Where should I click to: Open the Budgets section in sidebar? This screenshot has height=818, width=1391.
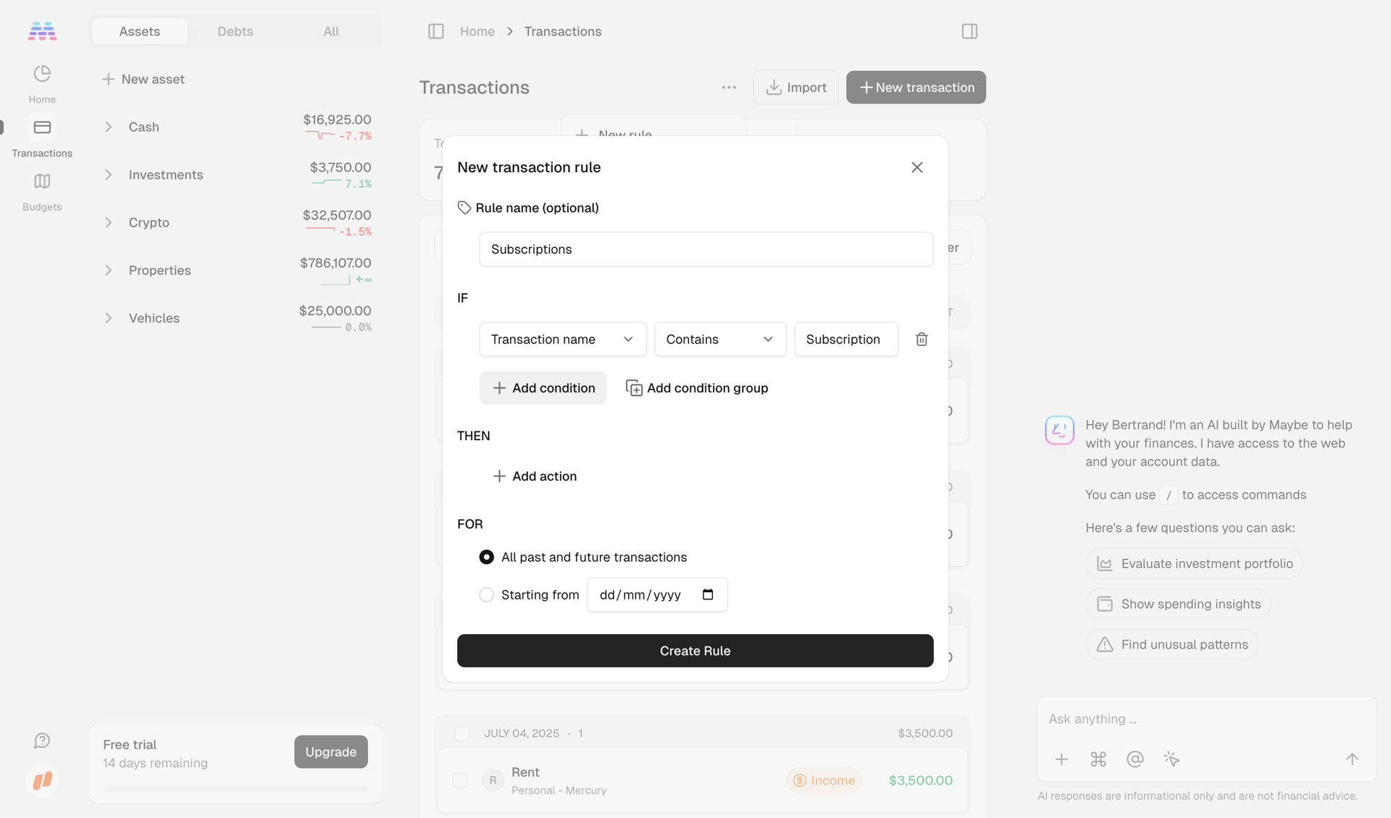[x=41, y=190]
